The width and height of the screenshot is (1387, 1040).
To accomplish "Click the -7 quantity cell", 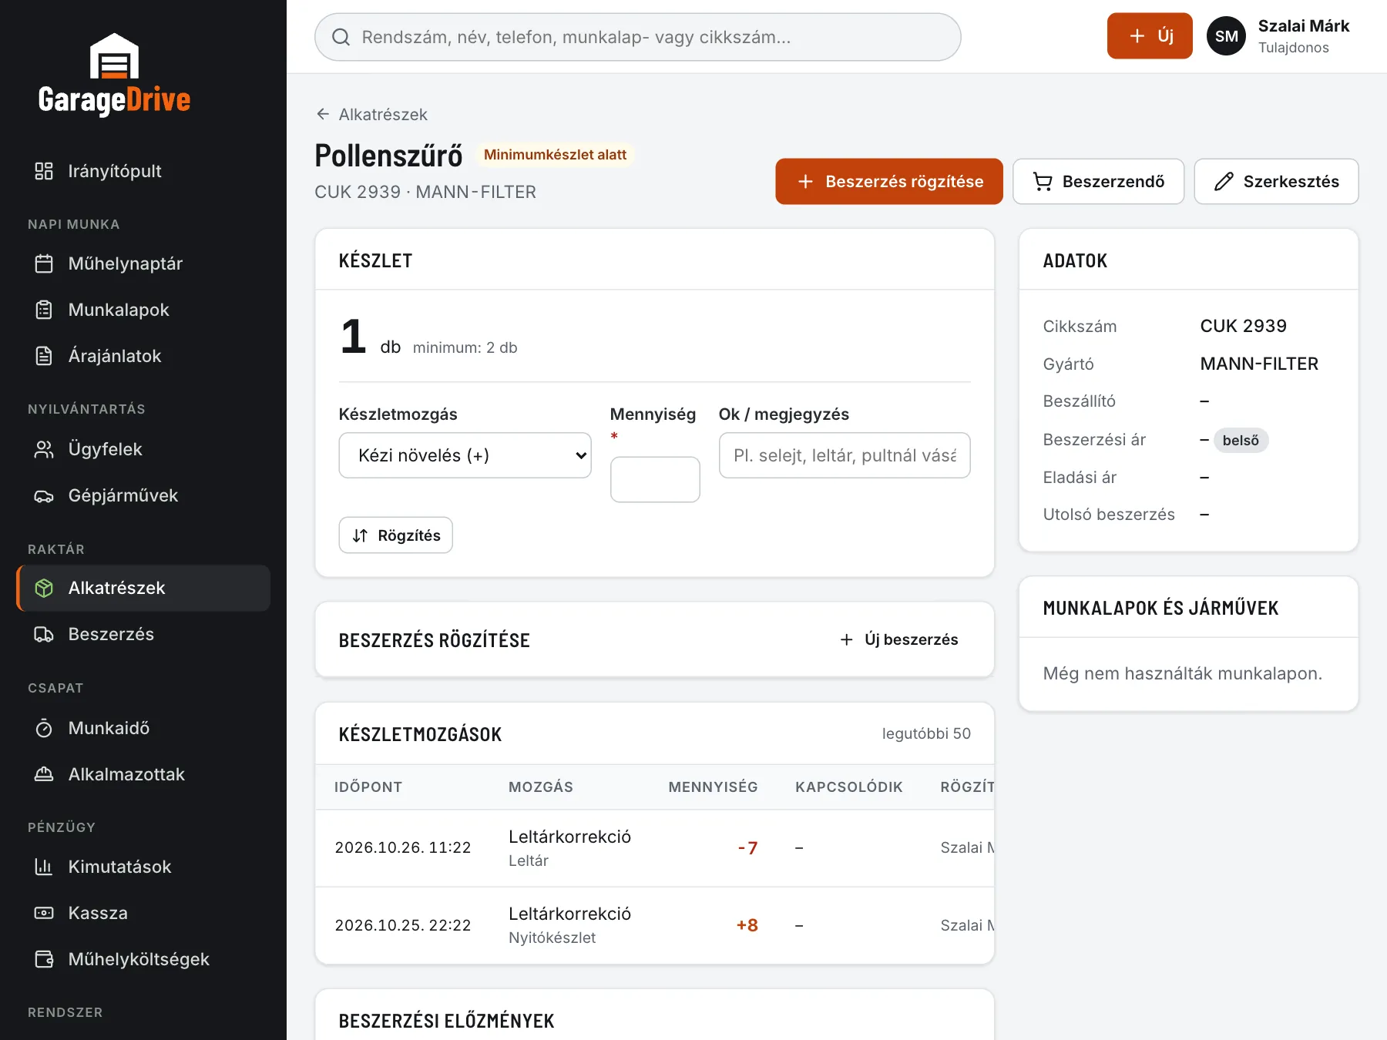I will (x=747, y=848).
